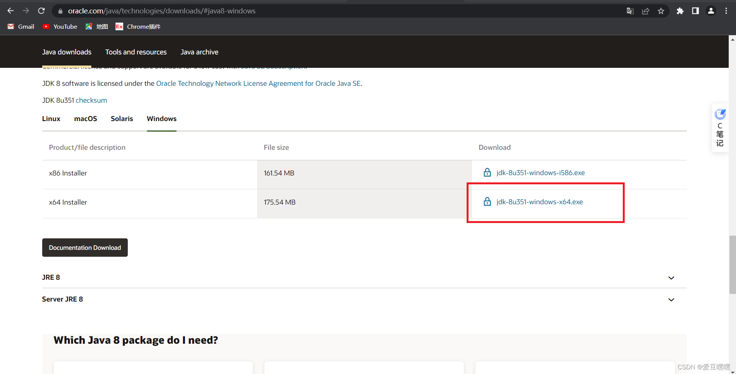Click the lock icon beside jdk-8u351-windows-x64.exe
Screen dimensions: 736x374
(x=487, y=202)
